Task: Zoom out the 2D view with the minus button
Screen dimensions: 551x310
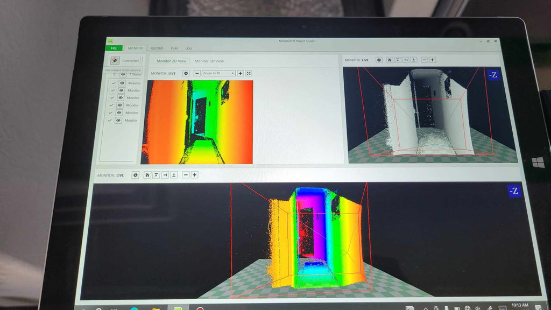Action: [x=197, y=73]
